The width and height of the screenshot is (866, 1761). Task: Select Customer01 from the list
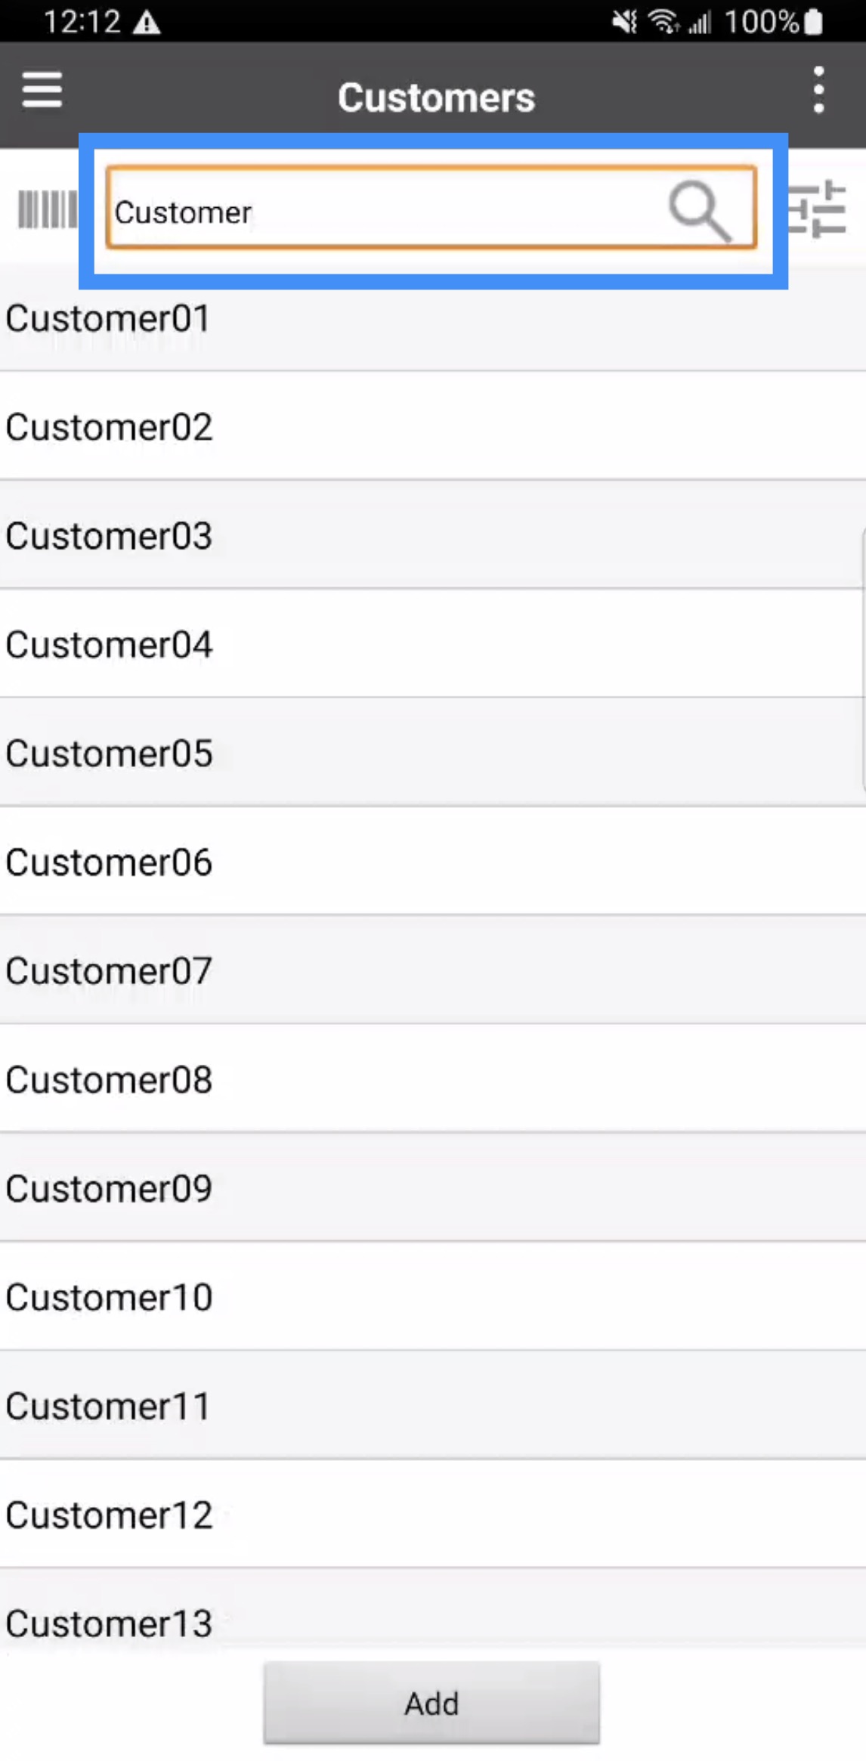pos(432,319)
